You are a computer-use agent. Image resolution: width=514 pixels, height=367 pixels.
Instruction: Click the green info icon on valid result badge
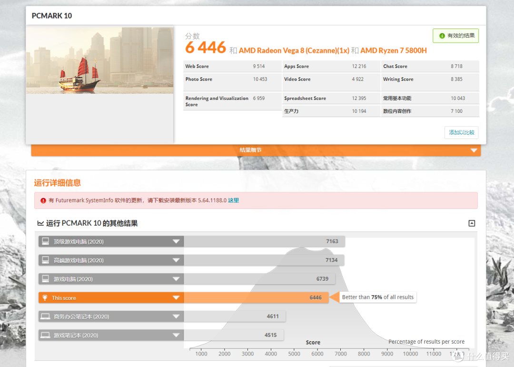click(x=442, y=36)
